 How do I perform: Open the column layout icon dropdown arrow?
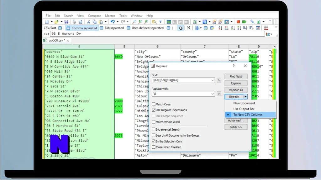pos(201,28)
